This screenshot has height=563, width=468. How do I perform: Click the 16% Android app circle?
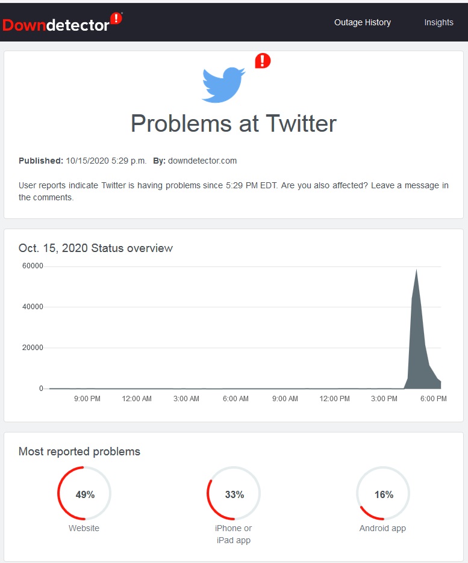coord(383,493)
